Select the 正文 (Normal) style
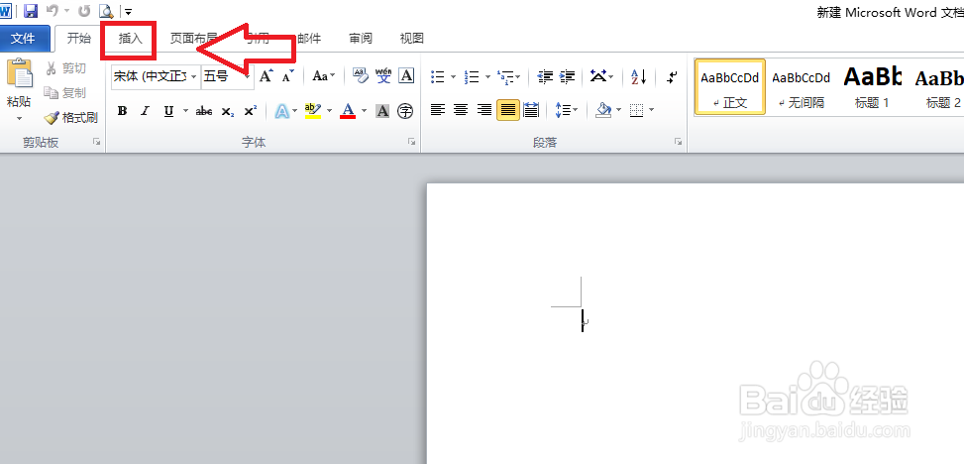 click(730, 87)
